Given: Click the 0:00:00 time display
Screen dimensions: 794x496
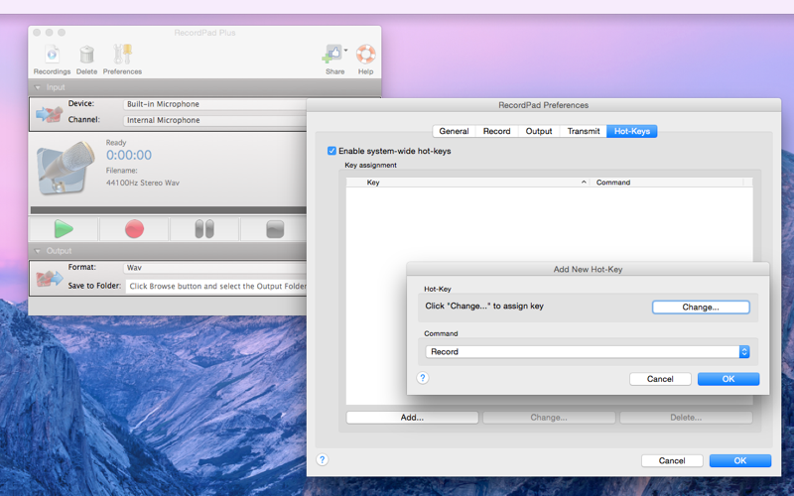Looking at the screenshot, I should (129, 156).
